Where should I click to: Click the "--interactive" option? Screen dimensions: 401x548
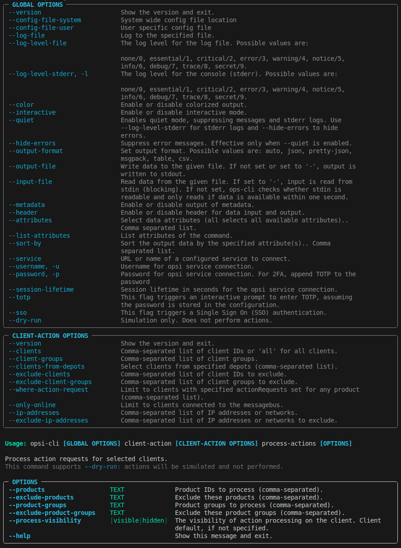(32, 112)
